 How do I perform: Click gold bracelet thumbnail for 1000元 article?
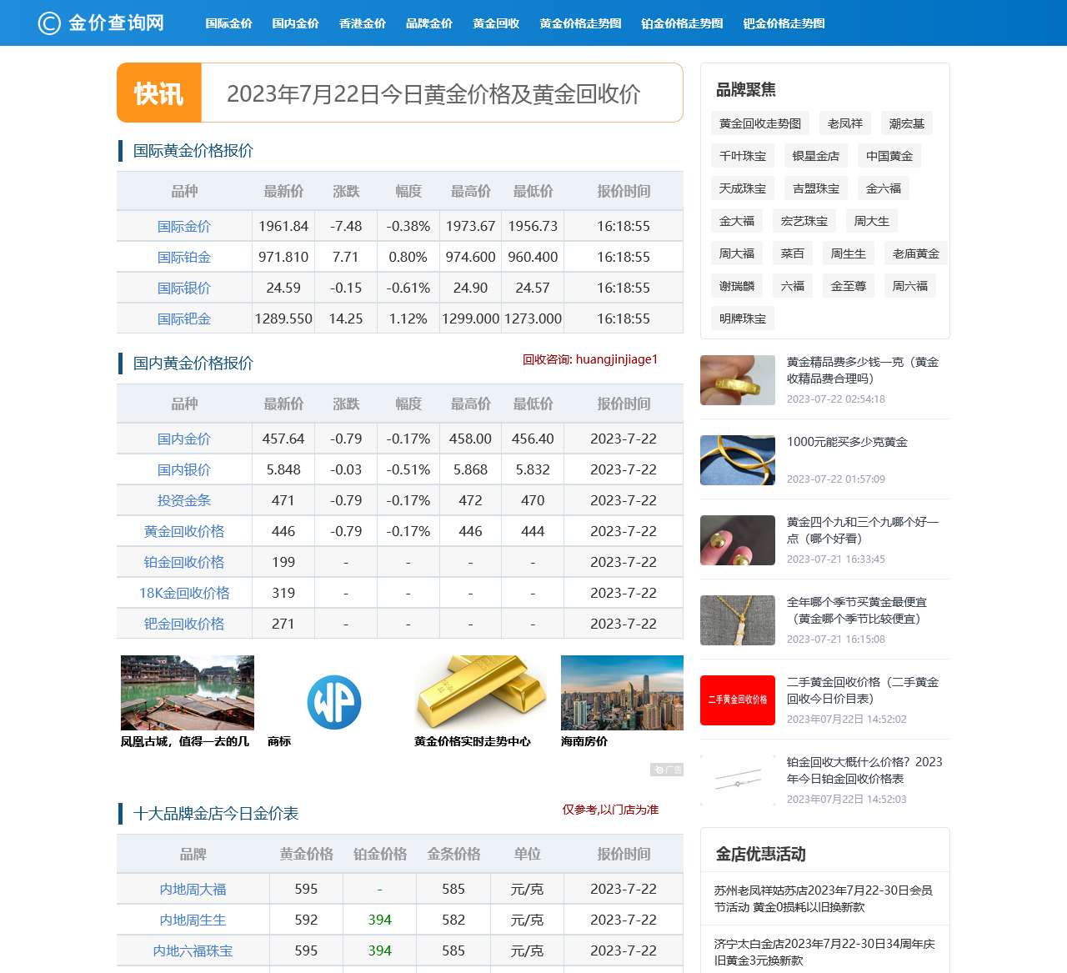pyautogui.click(x=738, y=460)
